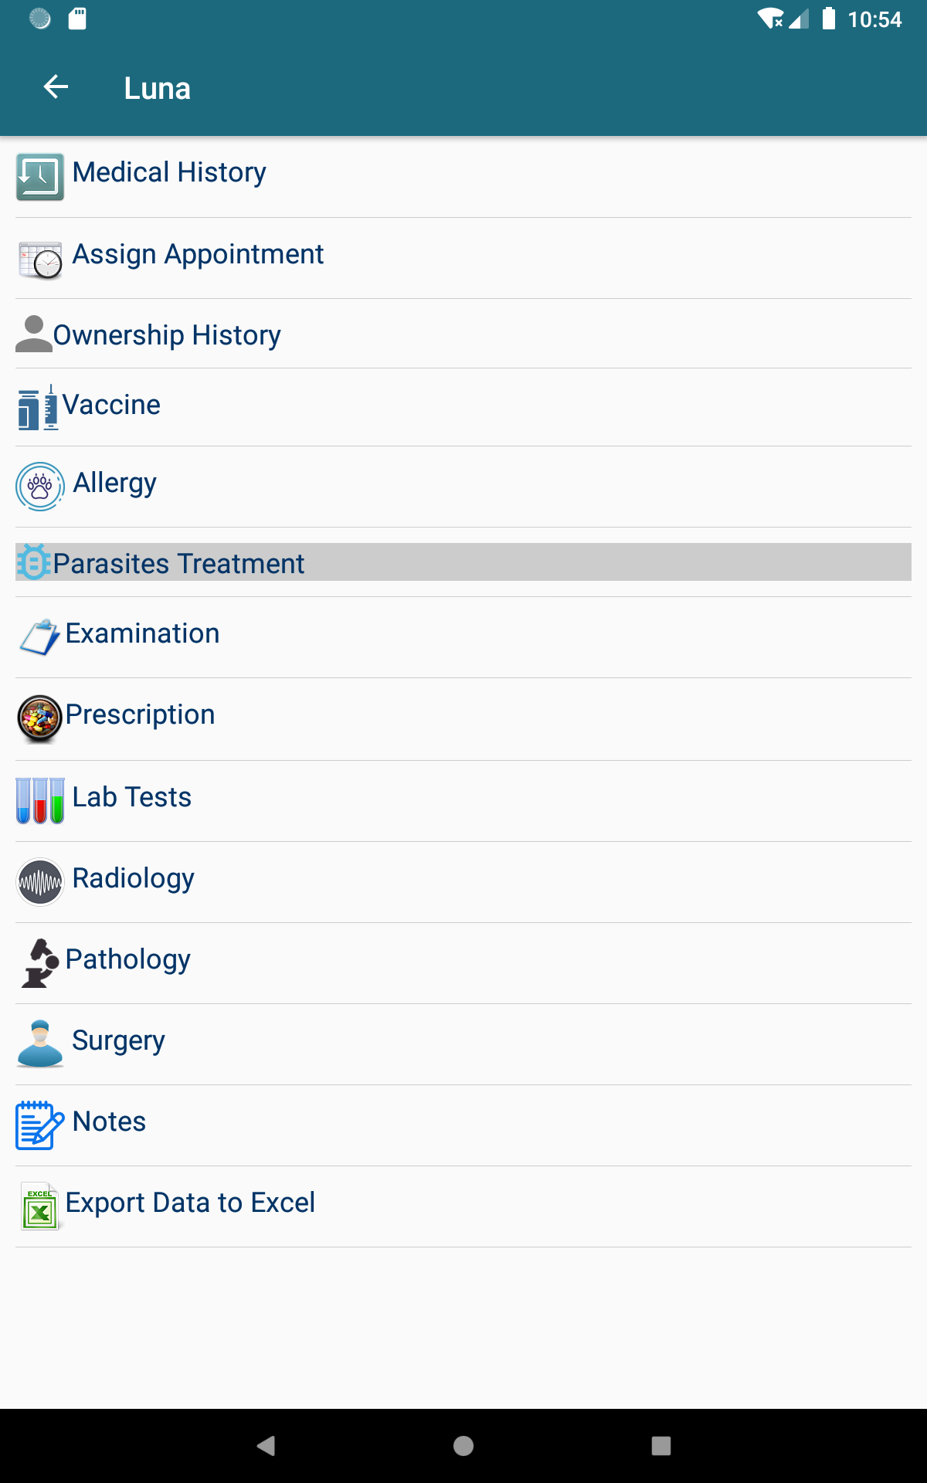Tap the Prescription pills icon

[39, 719]
